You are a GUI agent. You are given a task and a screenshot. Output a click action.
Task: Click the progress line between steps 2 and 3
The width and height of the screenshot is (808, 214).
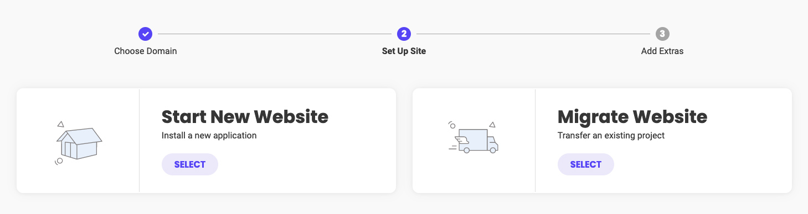pyautogui.click(x=533, y=34)
